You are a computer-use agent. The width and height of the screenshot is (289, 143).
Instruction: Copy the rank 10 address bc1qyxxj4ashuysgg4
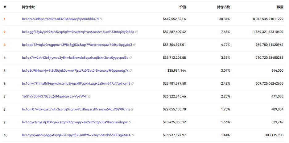(x=133, y=135)
